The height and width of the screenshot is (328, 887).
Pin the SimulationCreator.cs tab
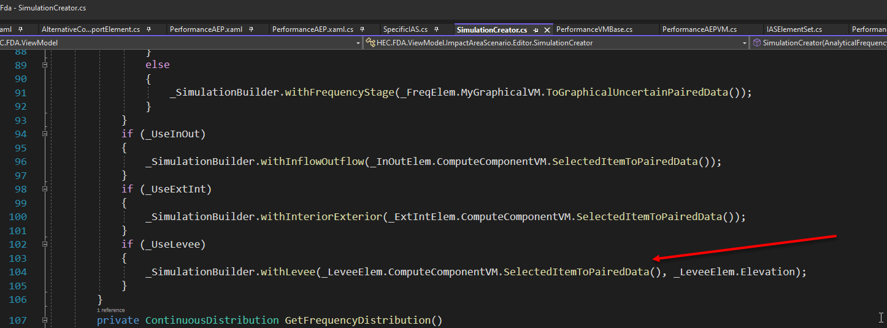pos(536,29)
